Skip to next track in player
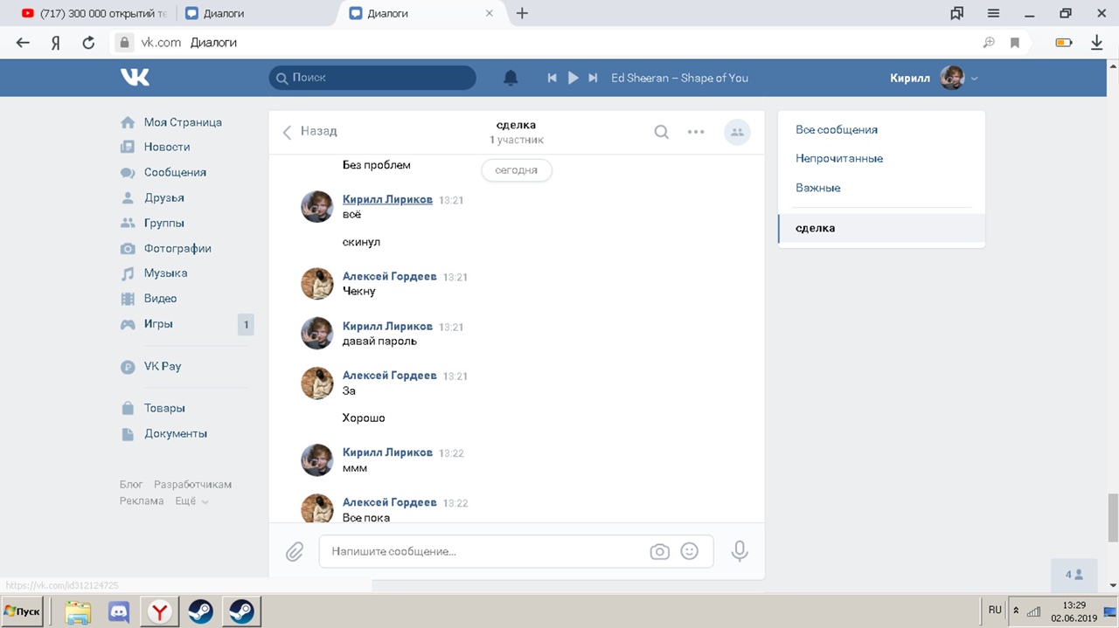Viewport: 1119px width, 628px height. pyautogui.click(x=593, y=78)
